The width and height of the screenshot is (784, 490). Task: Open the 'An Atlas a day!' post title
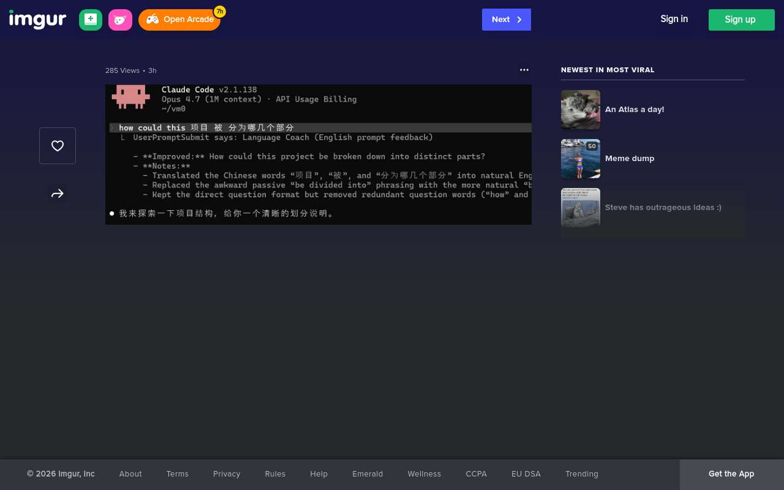pos(635,110)
